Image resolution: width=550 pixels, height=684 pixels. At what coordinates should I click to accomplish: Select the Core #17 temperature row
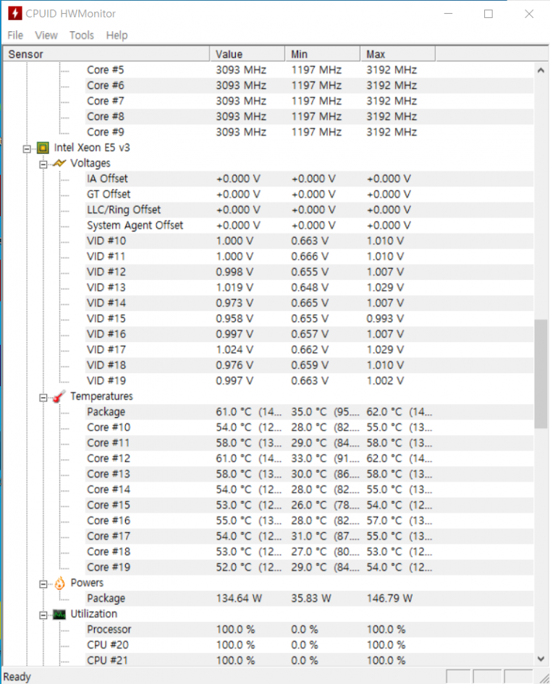(309, 536)
